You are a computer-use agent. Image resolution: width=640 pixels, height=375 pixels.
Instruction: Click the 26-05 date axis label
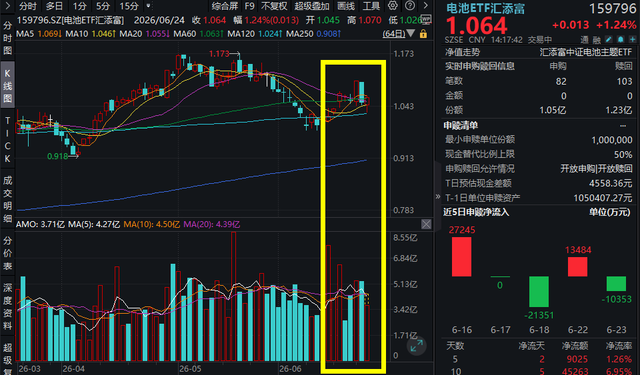tap(190, 369)
